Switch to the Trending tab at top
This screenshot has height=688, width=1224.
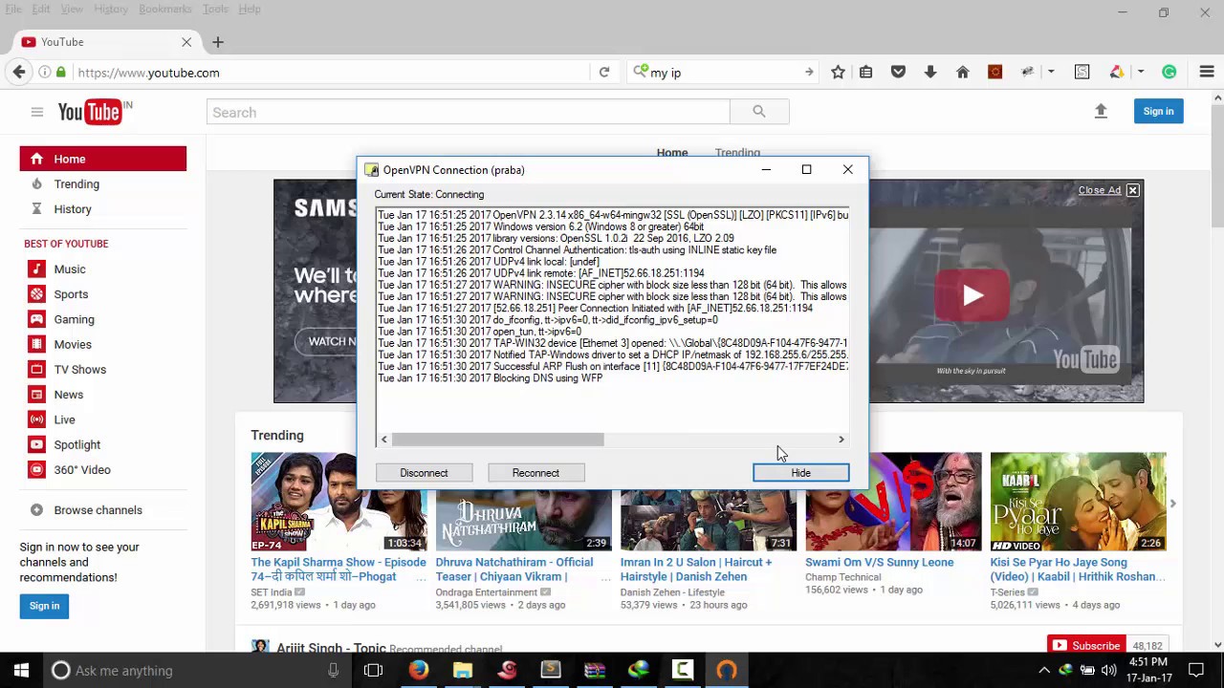(x=737, y=153)
